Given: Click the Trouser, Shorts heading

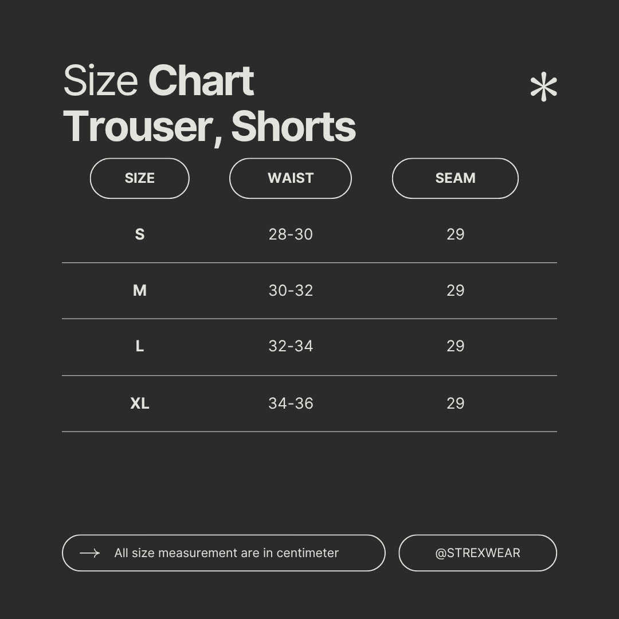Looking at the screenshot, I should [x=209, y=127].
